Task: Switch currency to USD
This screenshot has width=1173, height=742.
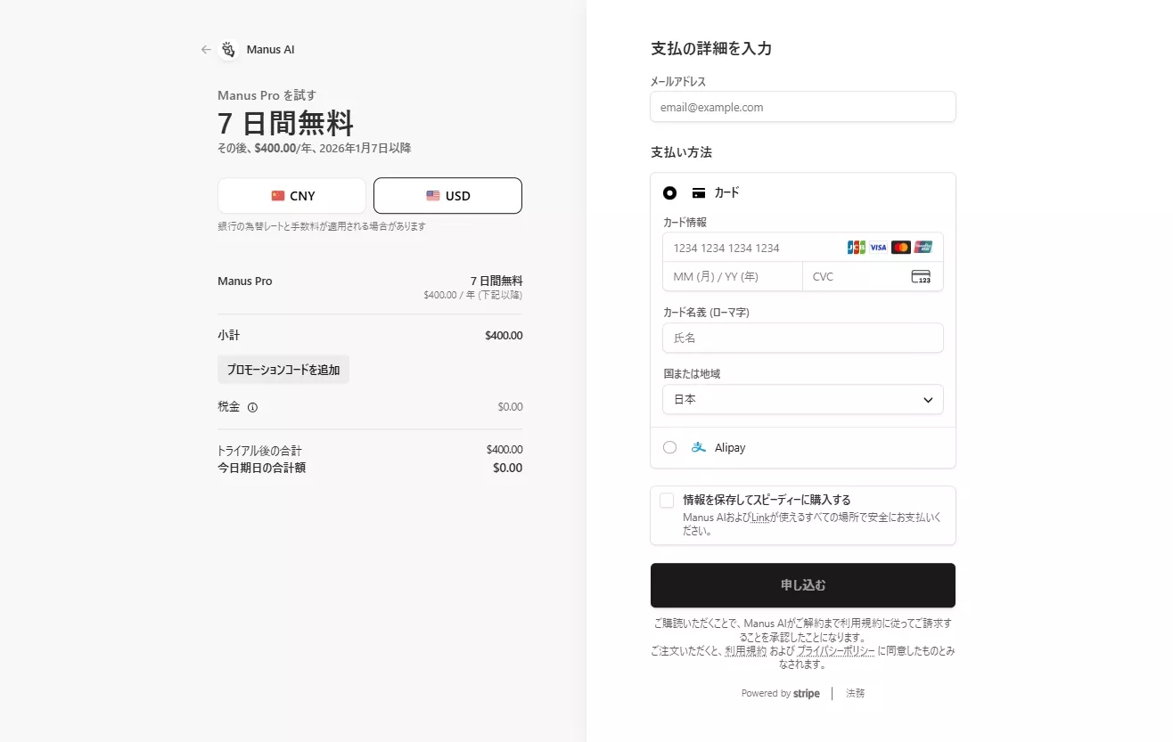Action: coord(447,196)
